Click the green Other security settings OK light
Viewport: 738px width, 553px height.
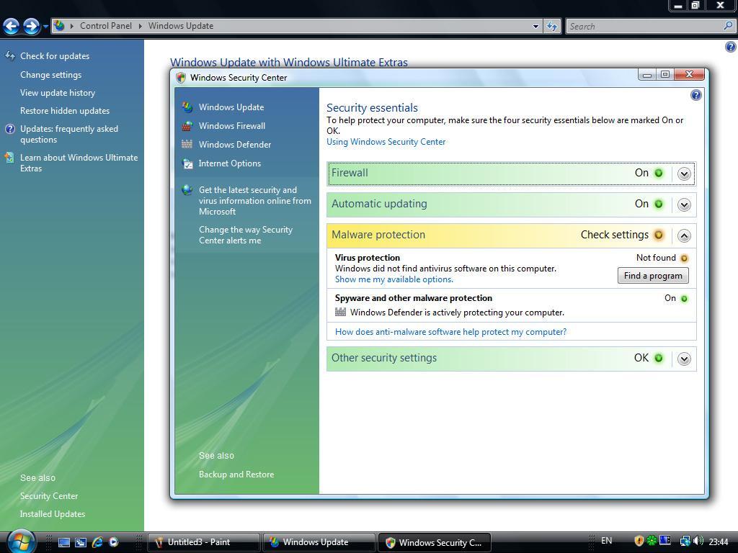pyautogui.click(x=659, y=359)
